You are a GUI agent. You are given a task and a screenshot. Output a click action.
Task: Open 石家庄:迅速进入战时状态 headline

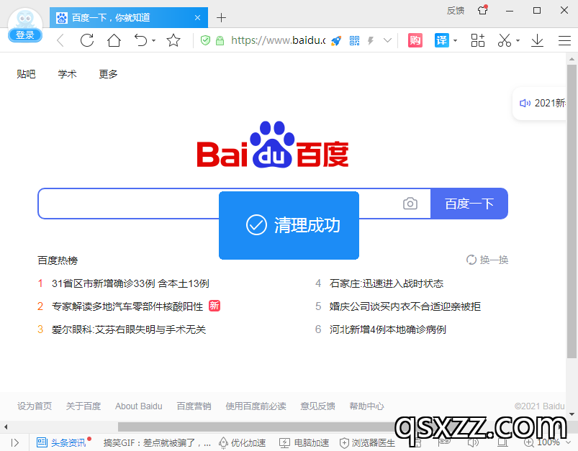click(x=387, y=283)
